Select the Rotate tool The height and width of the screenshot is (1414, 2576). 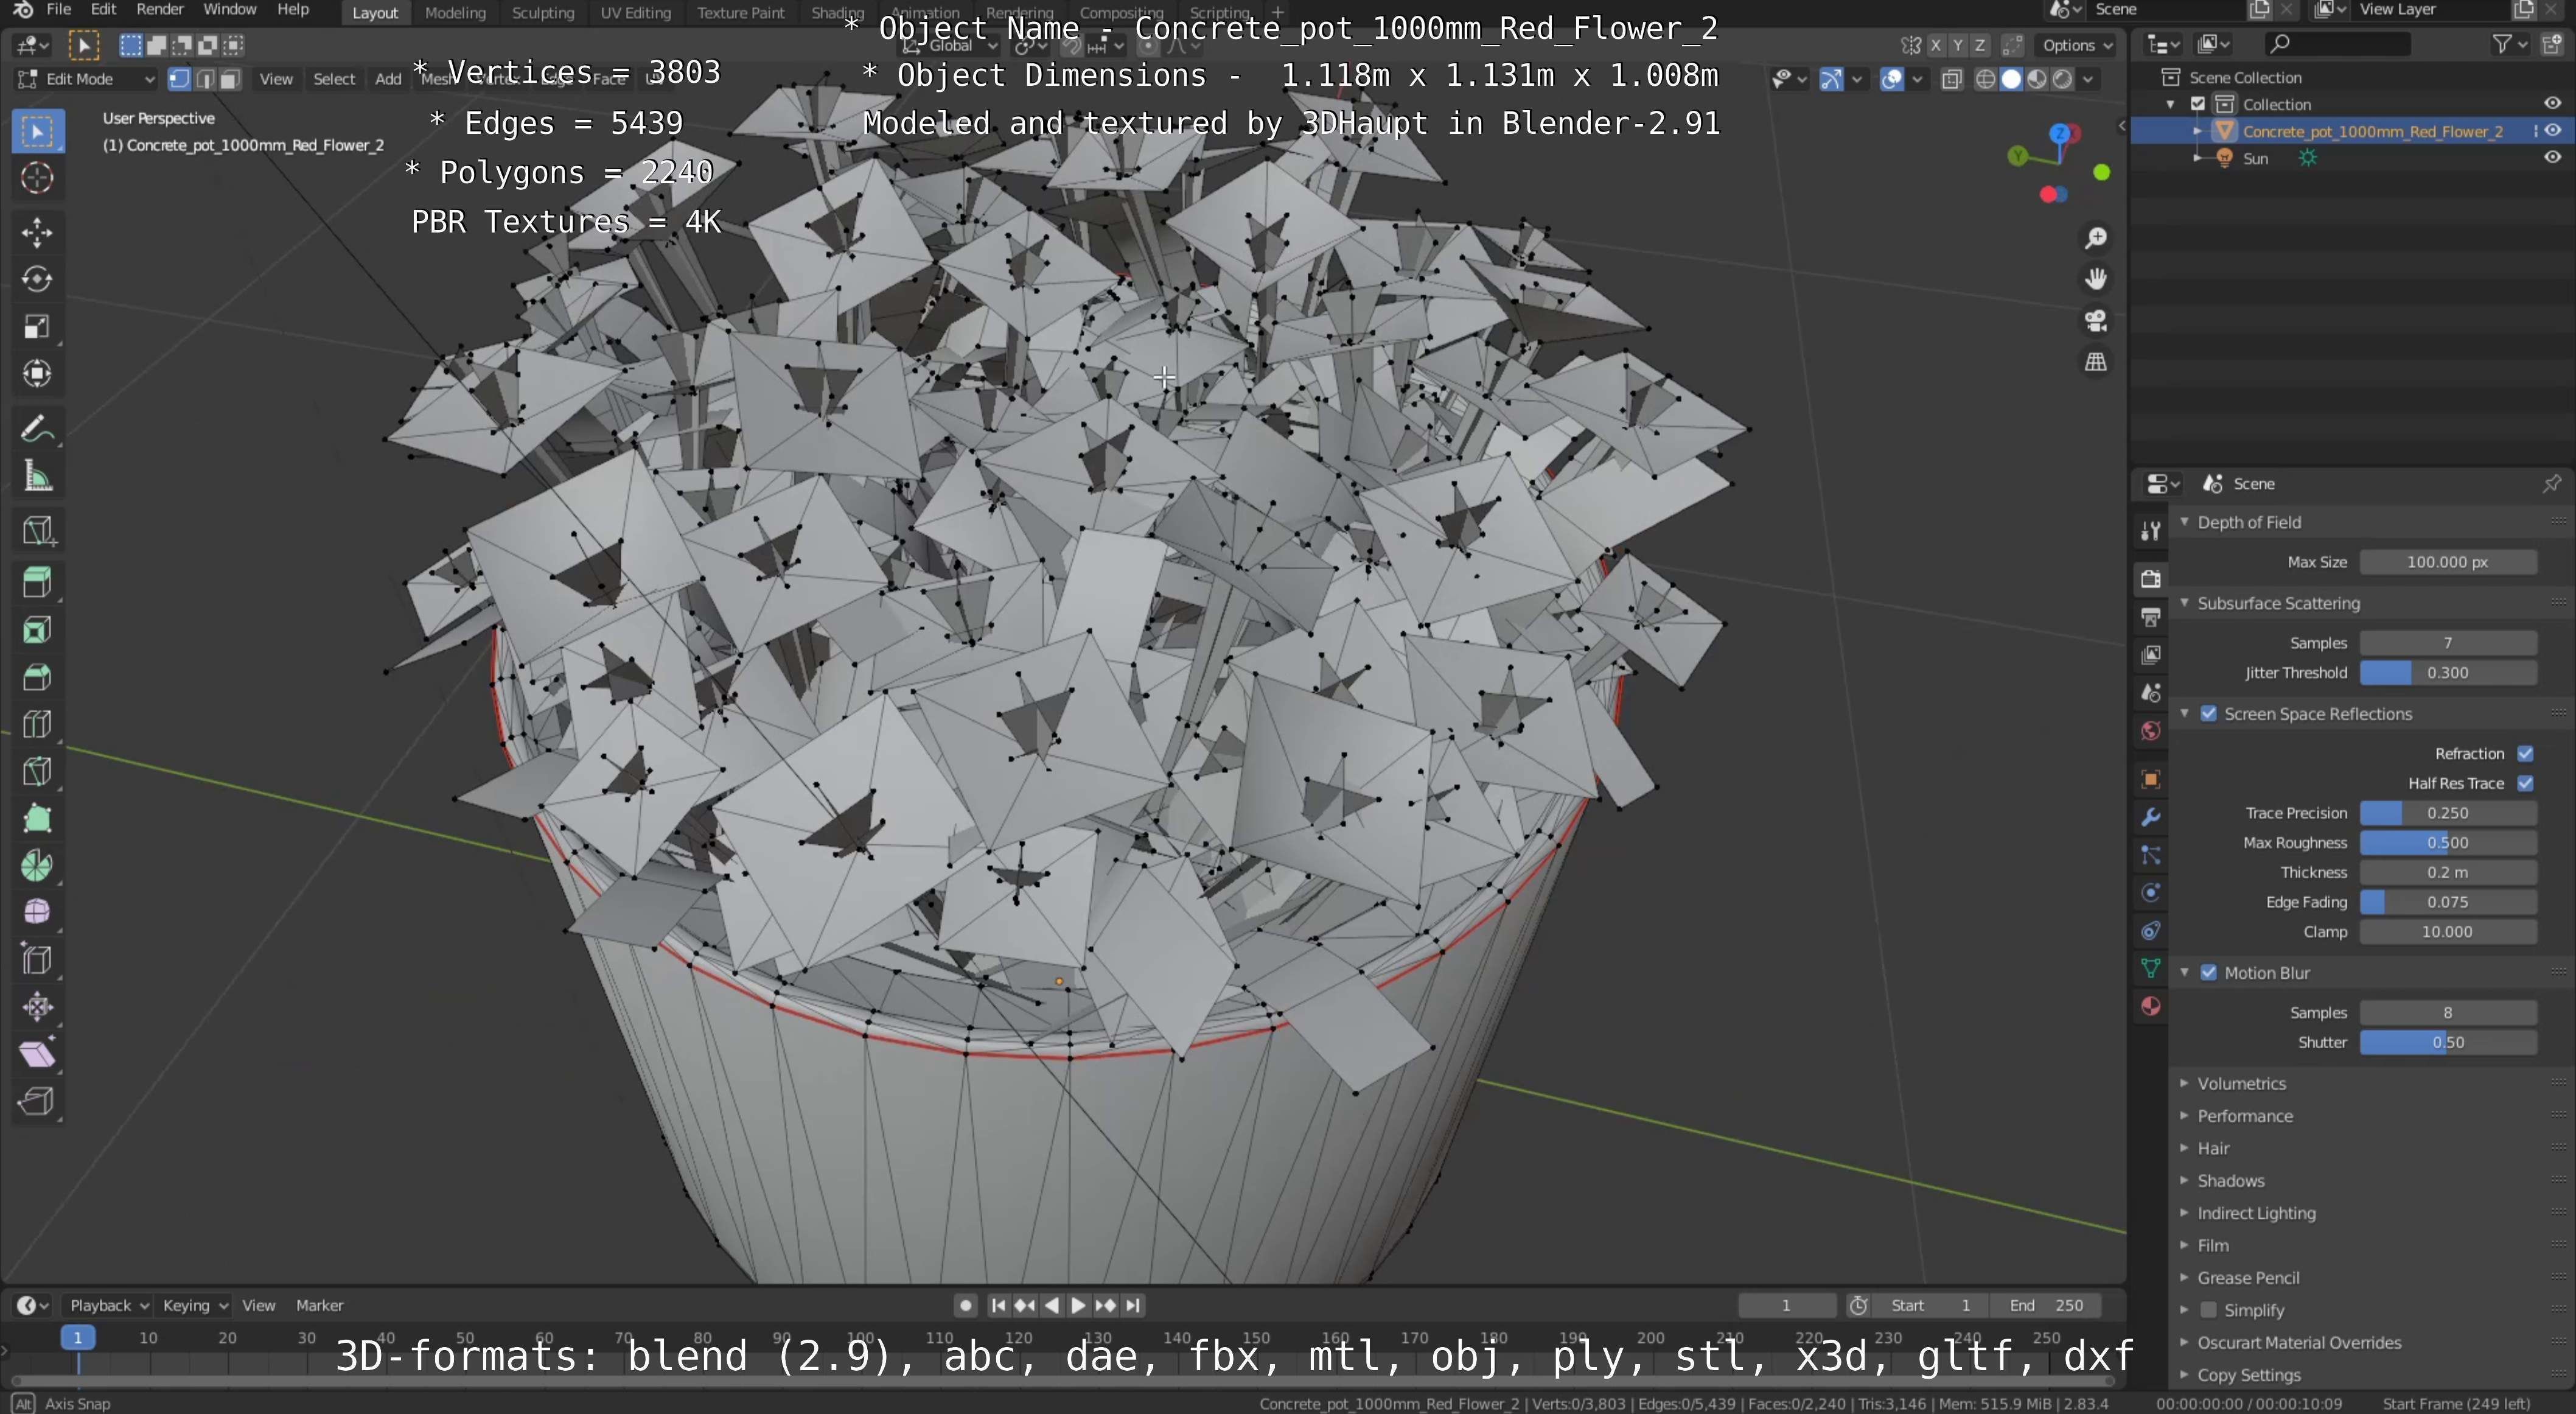(37, 279)
